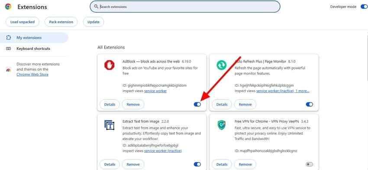Click Extract Text from Image 2.2.0 title
Image resolution: width=368 pixels, height=170 pixels.
click(146, 121)
